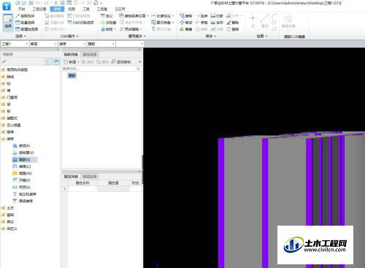365x268 pixels.
Task: Select 天棚(P) under 装修
Action: pyautogui.click(x=21, y=180)
